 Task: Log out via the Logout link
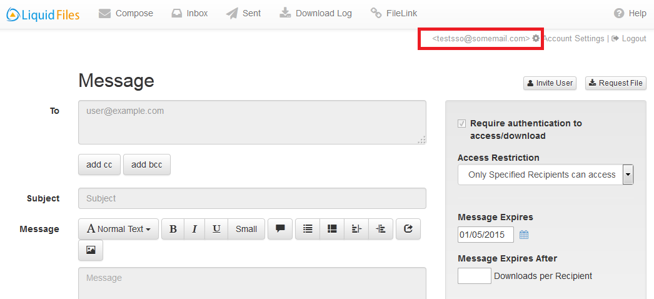coord(629,38)
